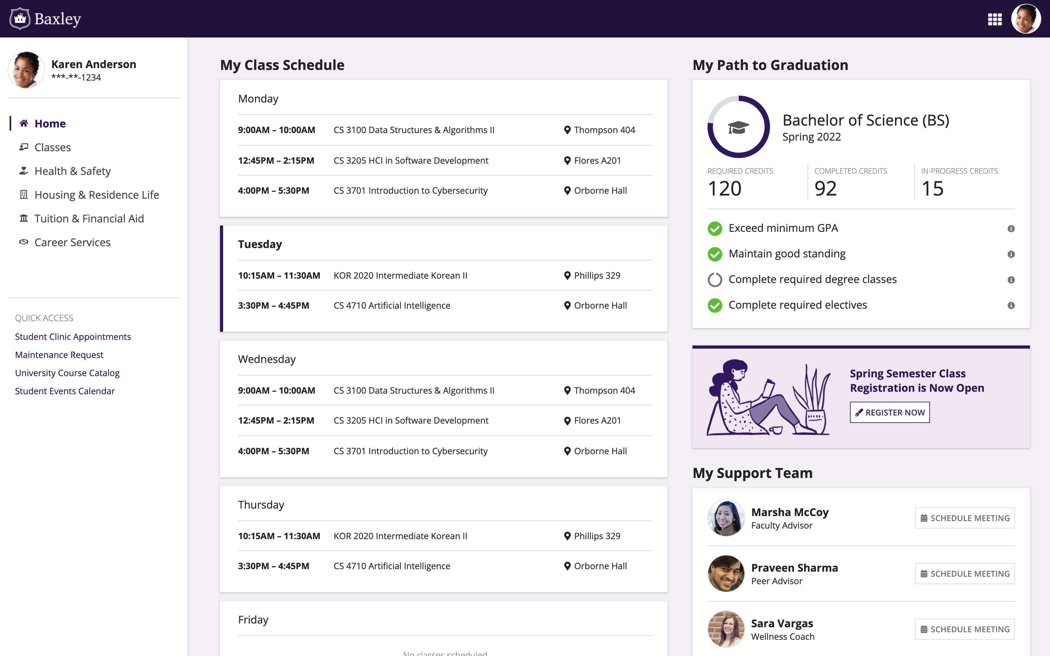Click green check beside Exceed minimum GPA
1050x656 pixels.
[x=715, y=228]
